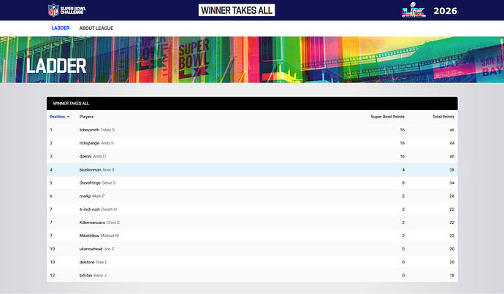This screenshot has width=504, height=294.
Task: Open SteveFringe's ladder entry
Action: [x=91, y=182]
